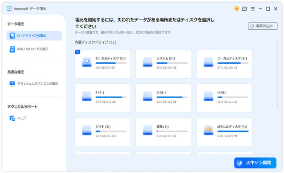Click the 16.6 GB/111 GB text
This screenshot has width=284, height=173.
(x=227, y=102)
